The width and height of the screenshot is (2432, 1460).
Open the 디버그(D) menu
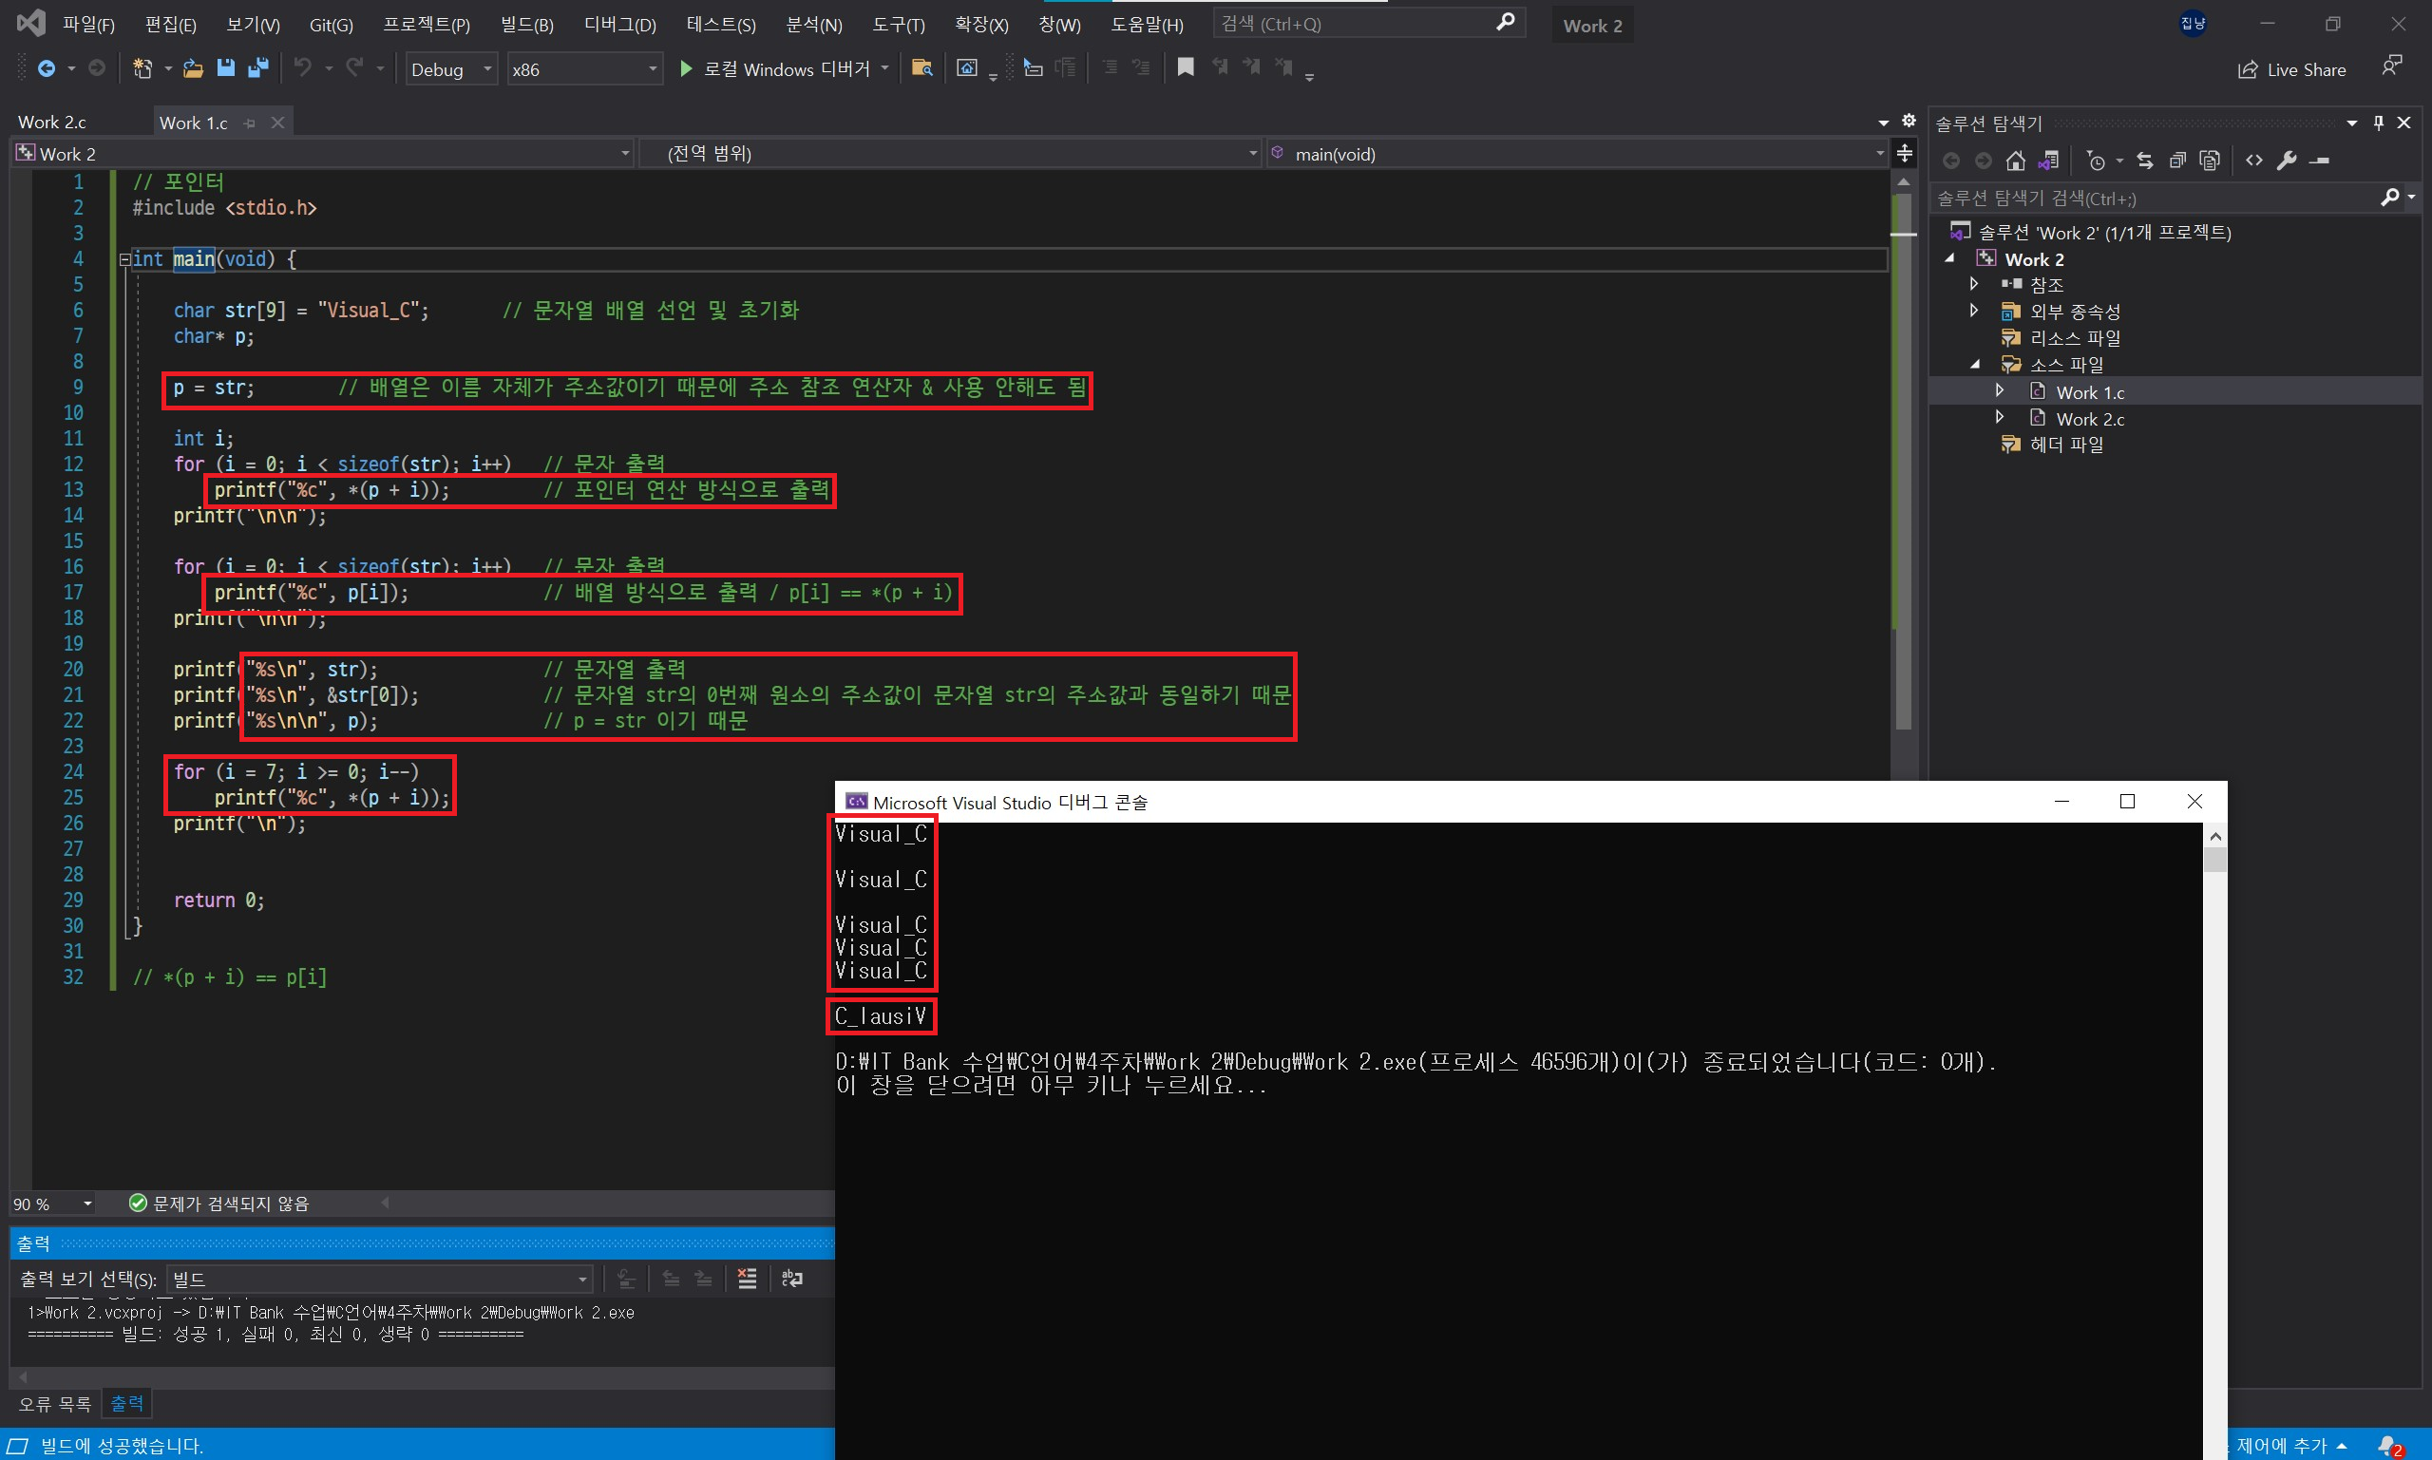[618, 25]
